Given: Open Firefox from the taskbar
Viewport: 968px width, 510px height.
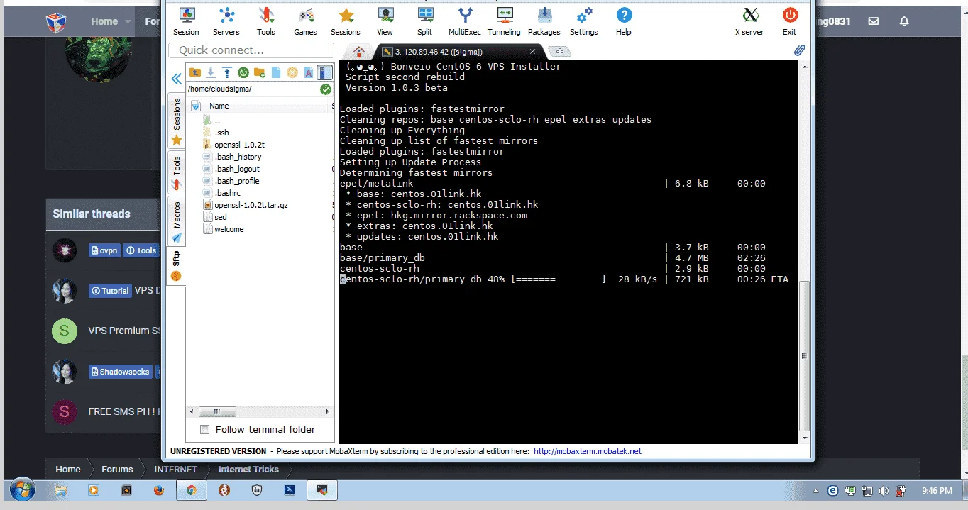Looking at the screenshot, I should tap(159, 490).
